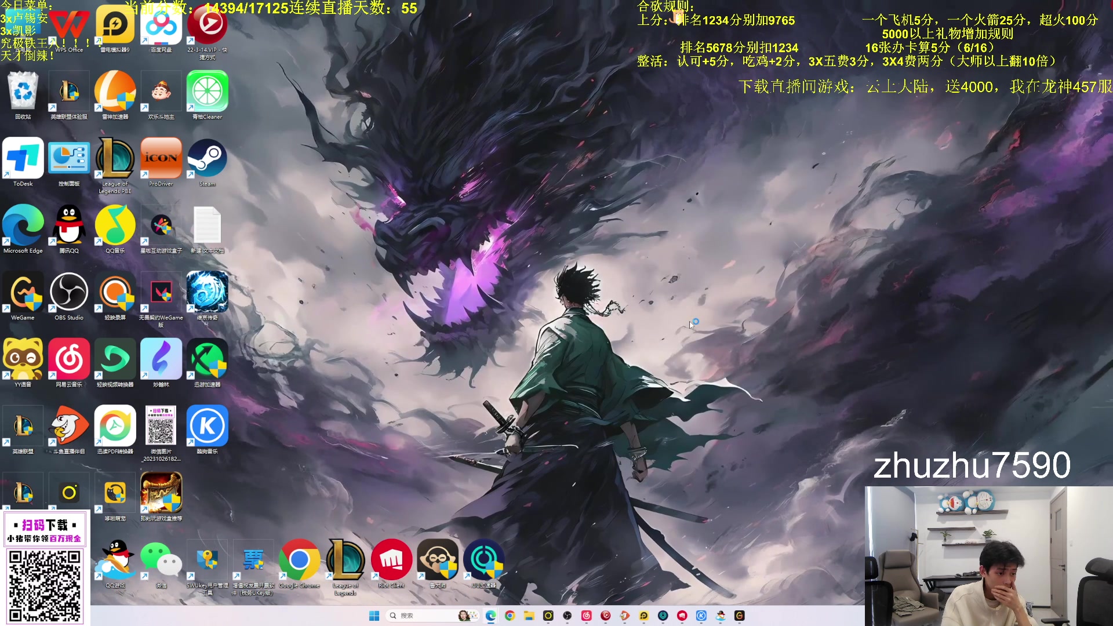This screenshot has width=1113, height=626.
Task: Switch to QQ游戏 in the taskbar
Action: [x=720, y=616]
